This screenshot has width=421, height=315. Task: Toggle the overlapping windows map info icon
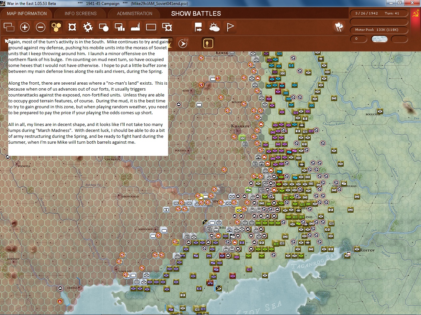point(9,27)
